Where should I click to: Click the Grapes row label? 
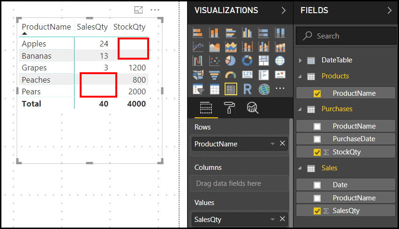pyautogui.click(x=34, y=68)
